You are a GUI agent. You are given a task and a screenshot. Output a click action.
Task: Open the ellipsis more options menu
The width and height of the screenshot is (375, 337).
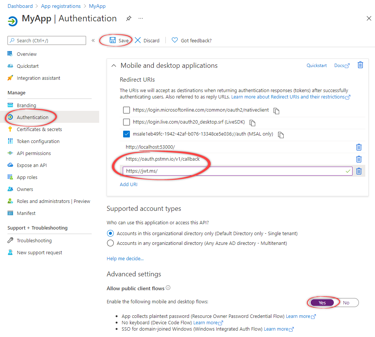[141, 18]
